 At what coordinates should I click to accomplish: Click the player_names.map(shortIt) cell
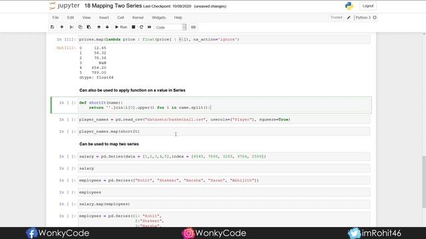[x=224, y=131]
